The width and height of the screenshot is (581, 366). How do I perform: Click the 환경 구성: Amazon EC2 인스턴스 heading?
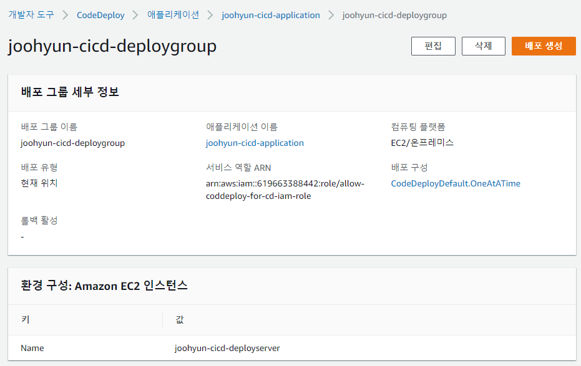point(104,286)
